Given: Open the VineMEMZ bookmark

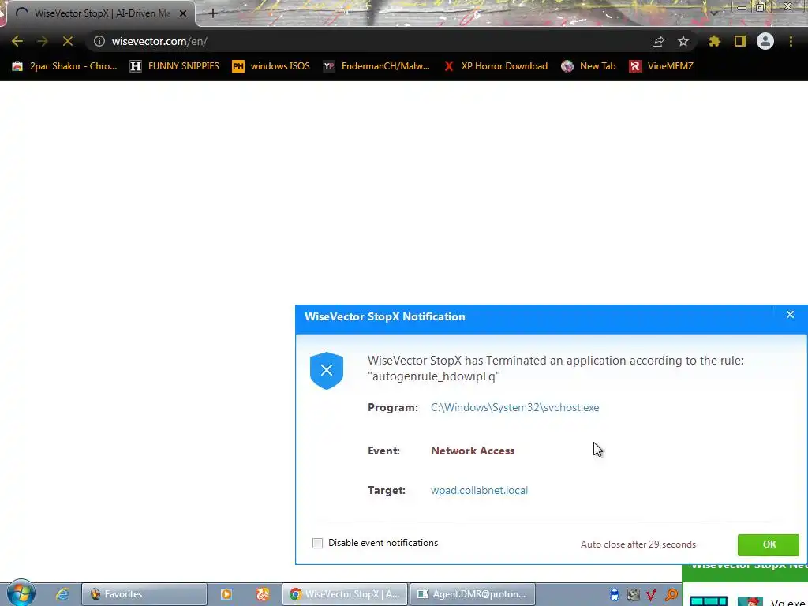Looking at the screenshot, I should [661, 66].
